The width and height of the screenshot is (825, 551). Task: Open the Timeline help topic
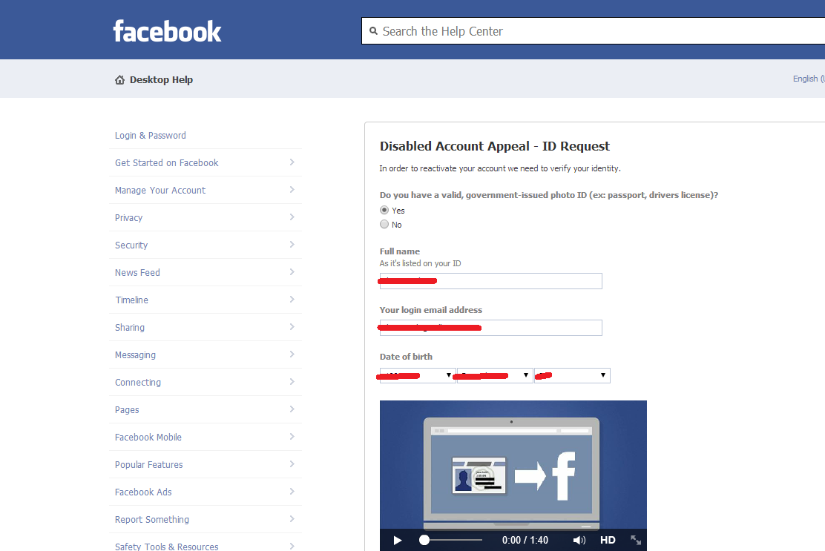[131, 300]
